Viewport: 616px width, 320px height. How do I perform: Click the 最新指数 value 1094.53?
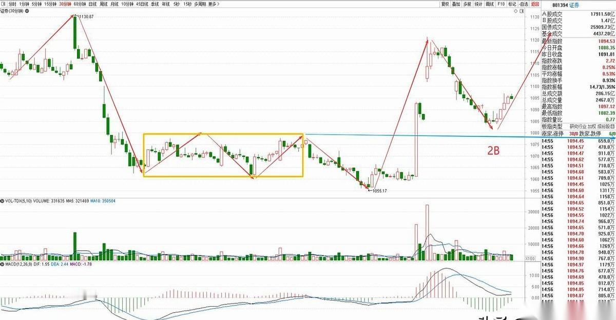[606, 41]
